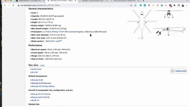Viewport: 190px width, 107px height.
Task: Open the green circular extension icon
Action: (x=140, y=5)
